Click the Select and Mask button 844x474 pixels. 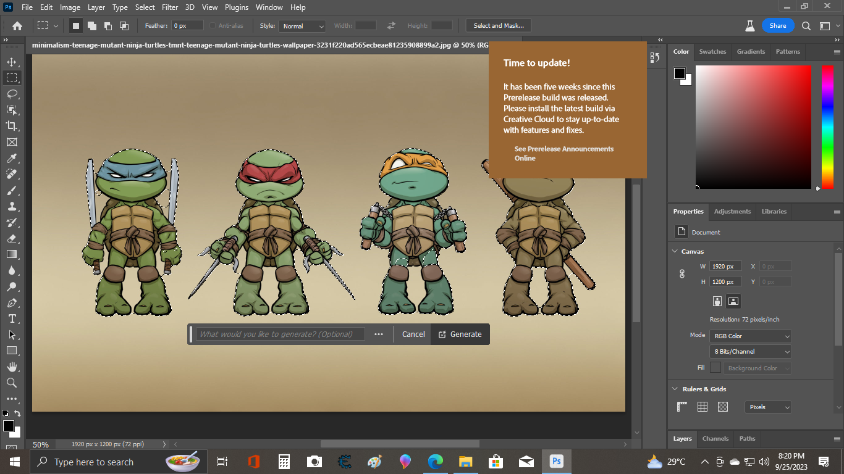click(x=499, y=26)
